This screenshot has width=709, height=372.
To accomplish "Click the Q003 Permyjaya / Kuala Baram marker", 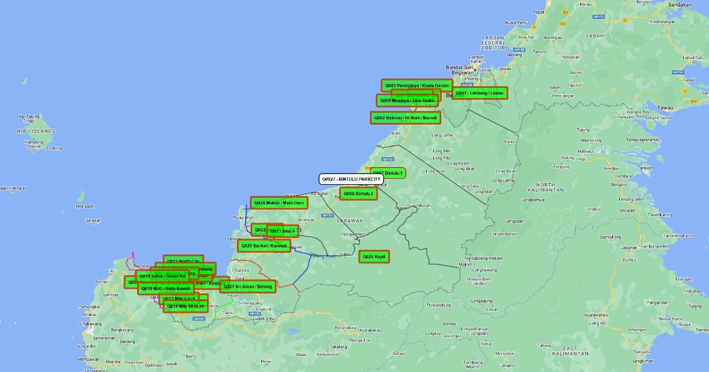I will pos(417,86).
